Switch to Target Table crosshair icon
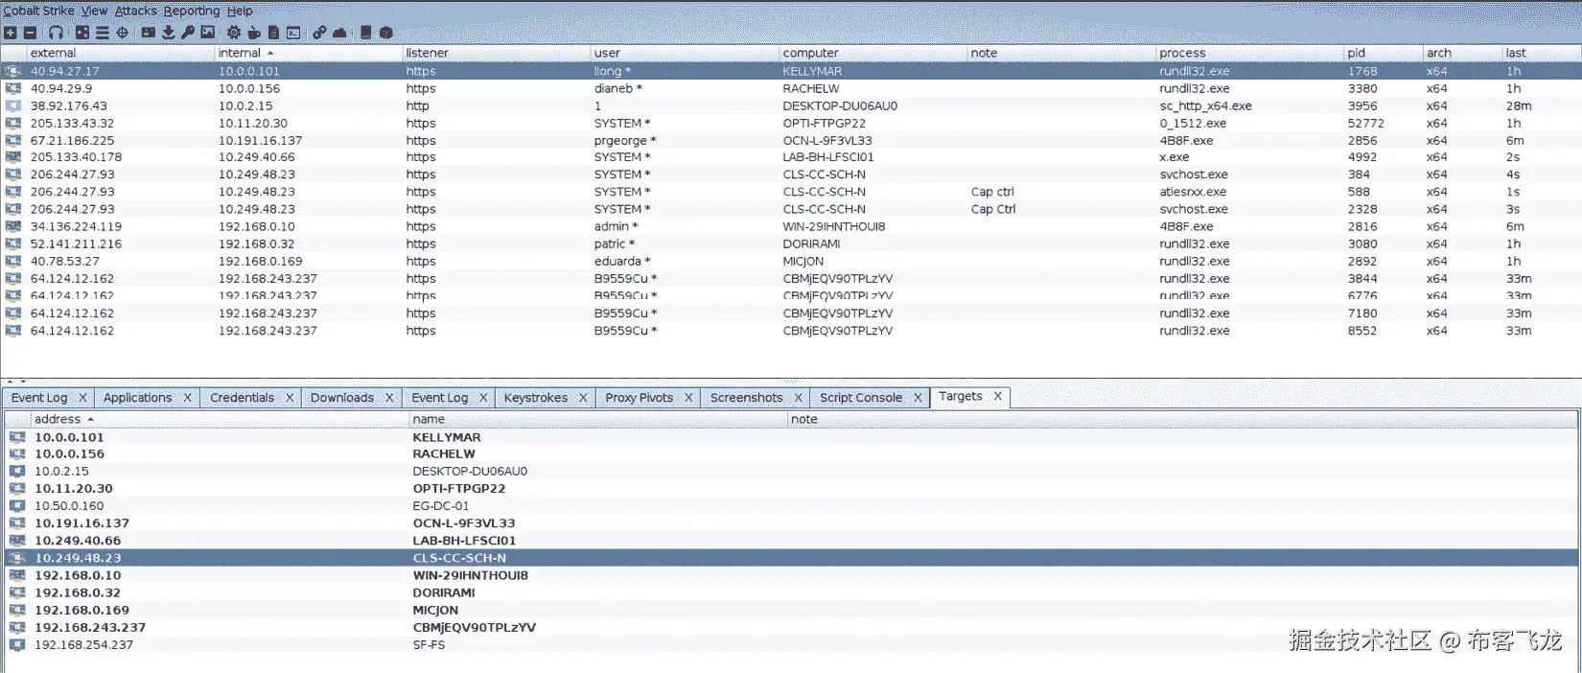 (x=123, y=33)
